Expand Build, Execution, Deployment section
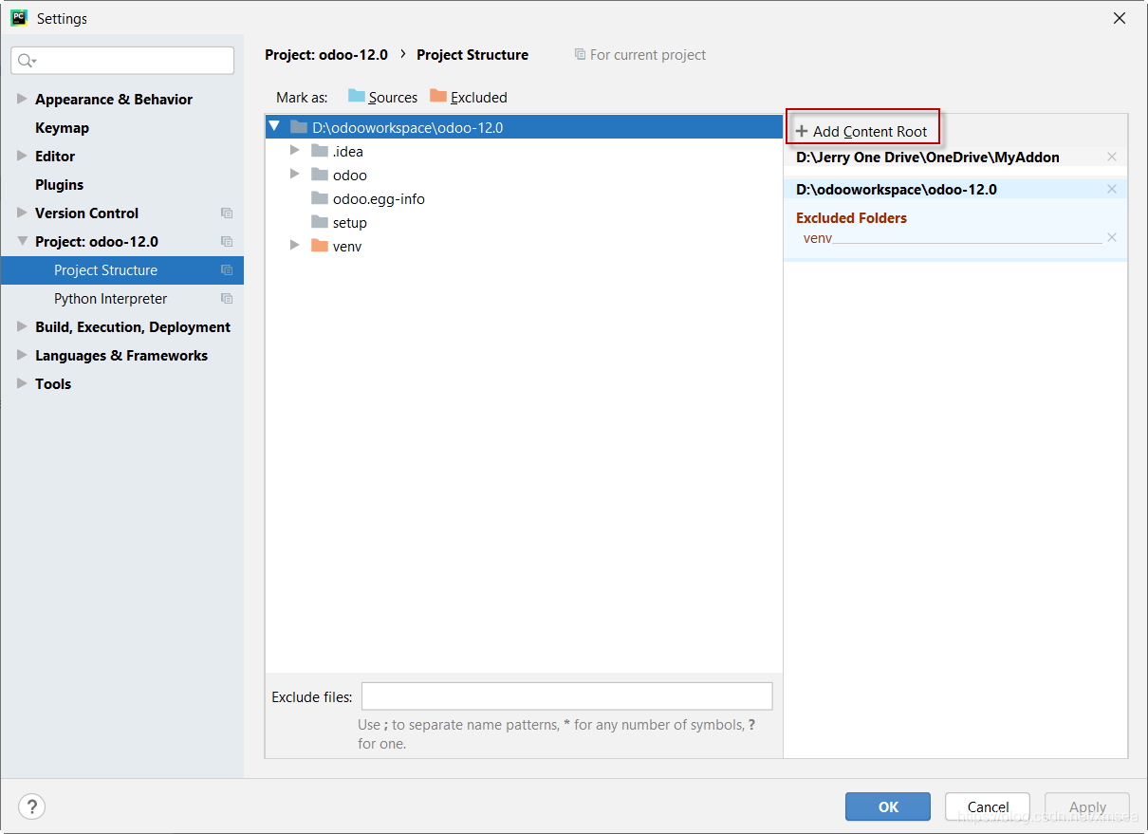The height and width of the screenshot is (834, 1148). click(x=22, y=326)
